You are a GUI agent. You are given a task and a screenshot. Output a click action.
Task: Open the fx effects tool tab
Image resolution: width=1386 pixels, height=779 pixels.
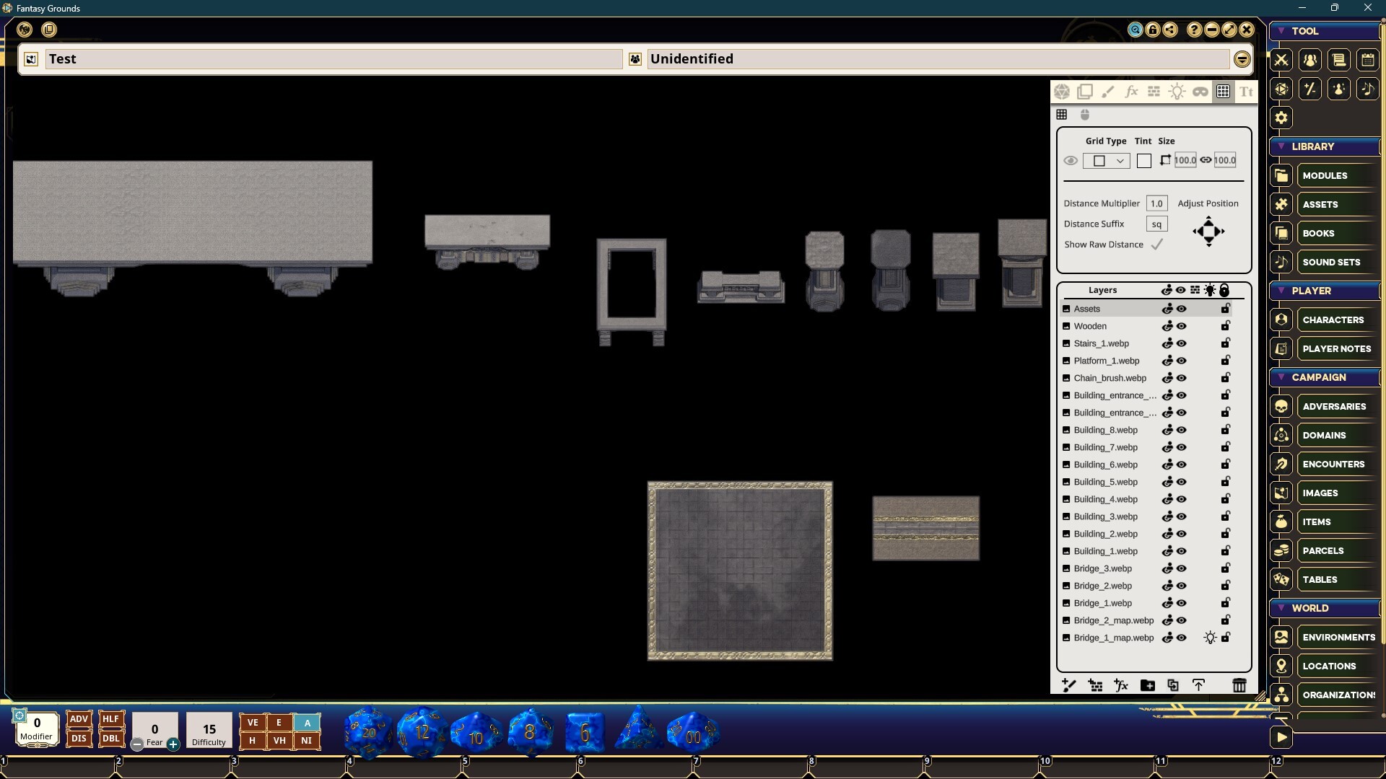click(x=1130, y=92)
